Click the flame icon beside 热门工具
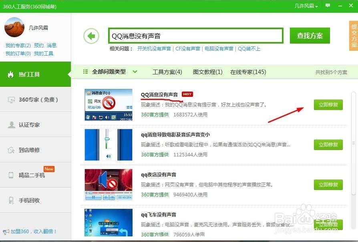 coord(10,74)
